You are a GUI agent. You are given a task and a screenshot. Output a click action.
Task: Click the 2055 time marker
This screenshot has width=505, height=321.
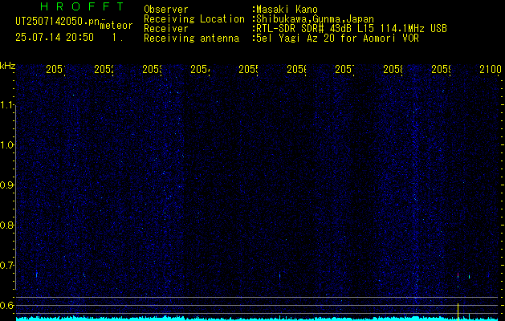coord(248,69)
